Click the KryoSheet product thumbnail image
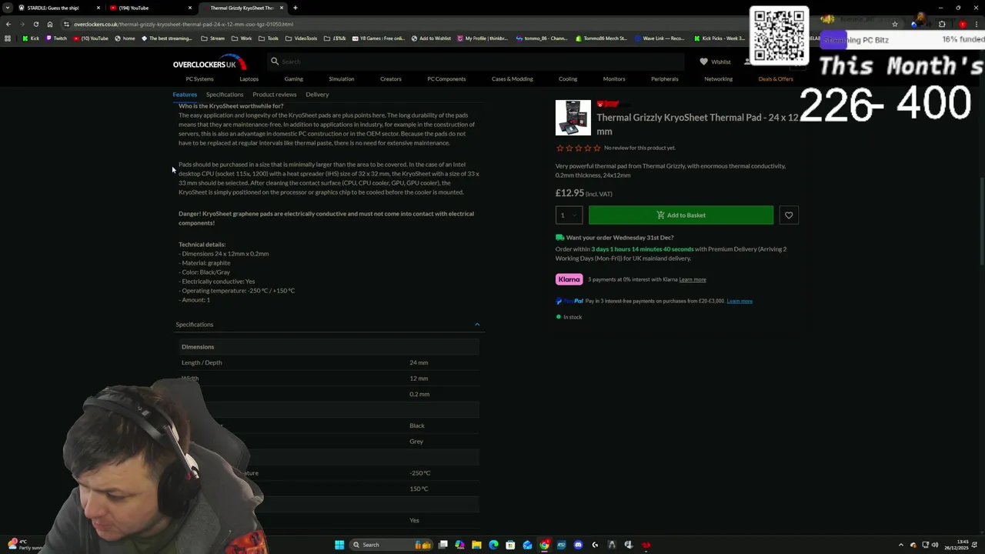The width and height of the screenshot is (985, 554). tap(573, 118)
